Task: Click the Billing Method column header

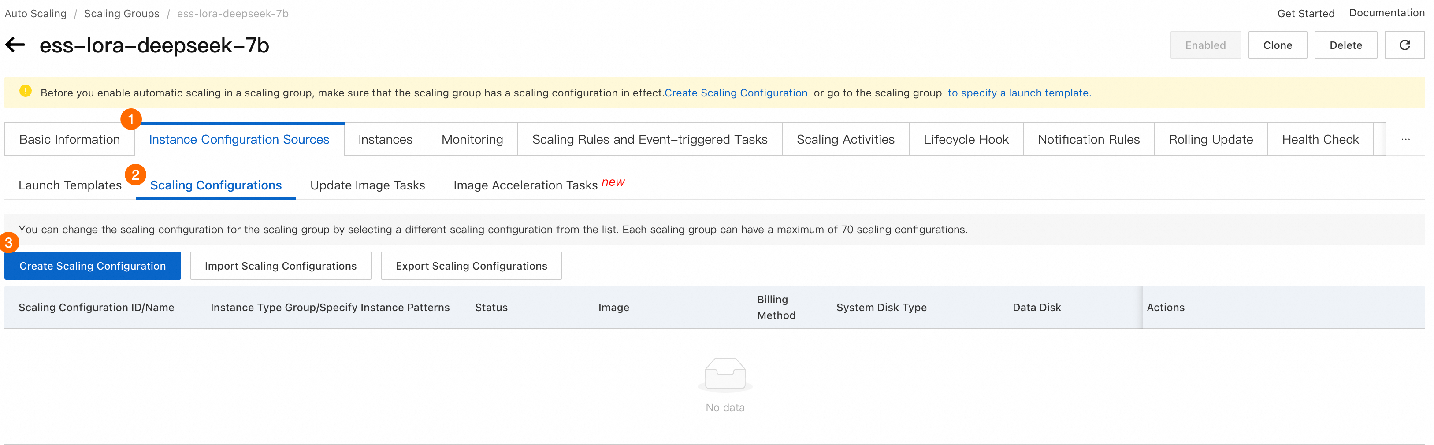Action: click(x=776, y=308)
